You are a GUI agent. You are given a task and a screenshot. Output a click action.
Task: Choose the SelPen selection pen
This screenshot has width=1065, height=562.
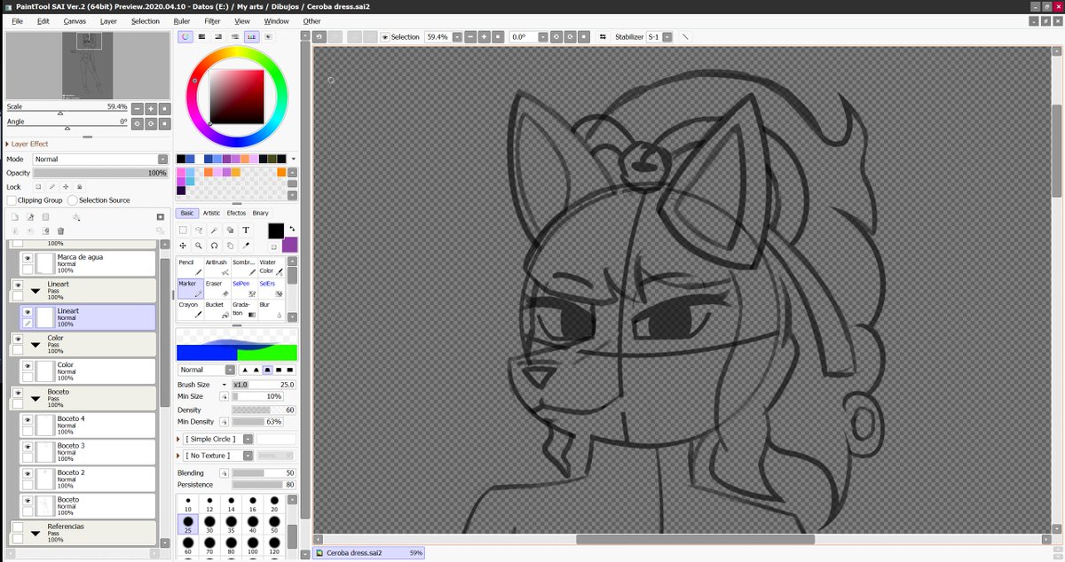(x=244, y=288)
